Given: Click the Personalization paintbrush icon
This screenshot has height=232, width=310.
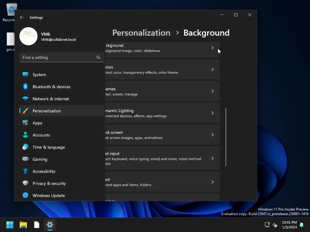Looking at the screenshot, I should 25,111.
